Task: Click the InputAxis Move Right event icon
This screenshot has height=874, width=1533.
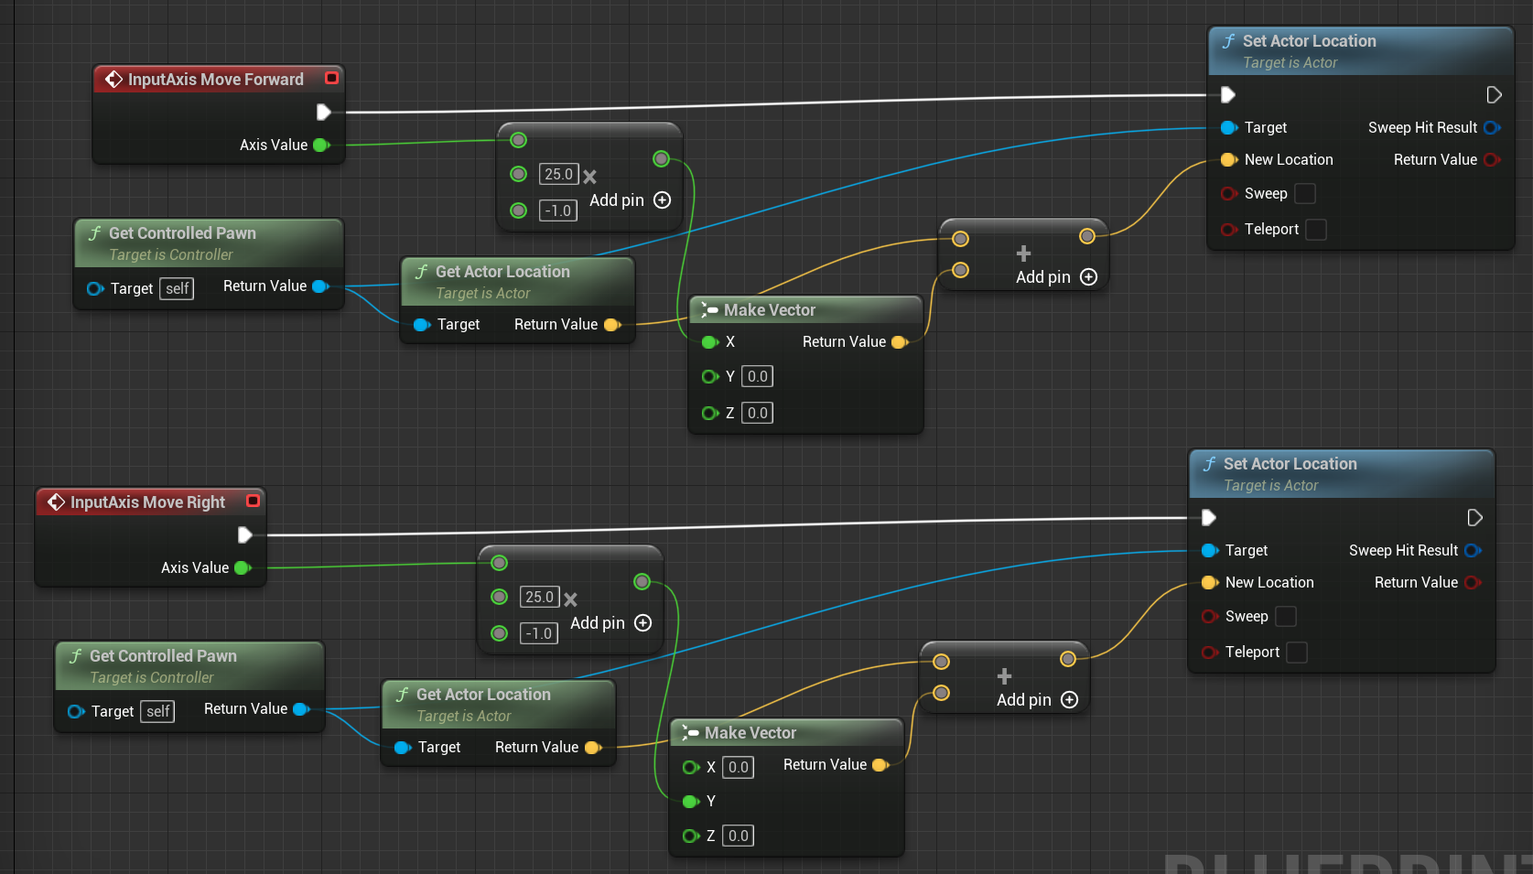Action: (56, 502)
